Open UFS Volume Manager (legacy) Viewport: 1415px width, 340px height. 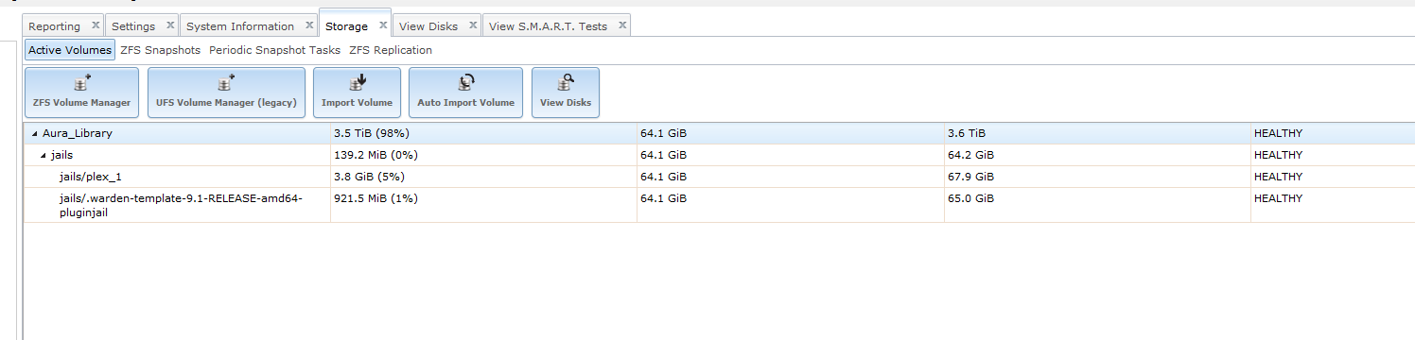pos(226,93)
